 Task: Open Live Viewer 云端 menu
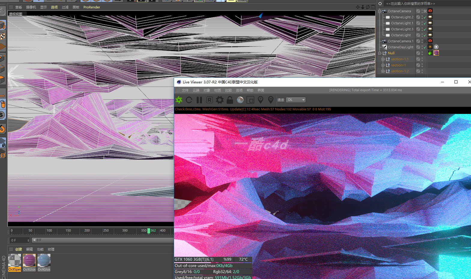coord(196,90)
